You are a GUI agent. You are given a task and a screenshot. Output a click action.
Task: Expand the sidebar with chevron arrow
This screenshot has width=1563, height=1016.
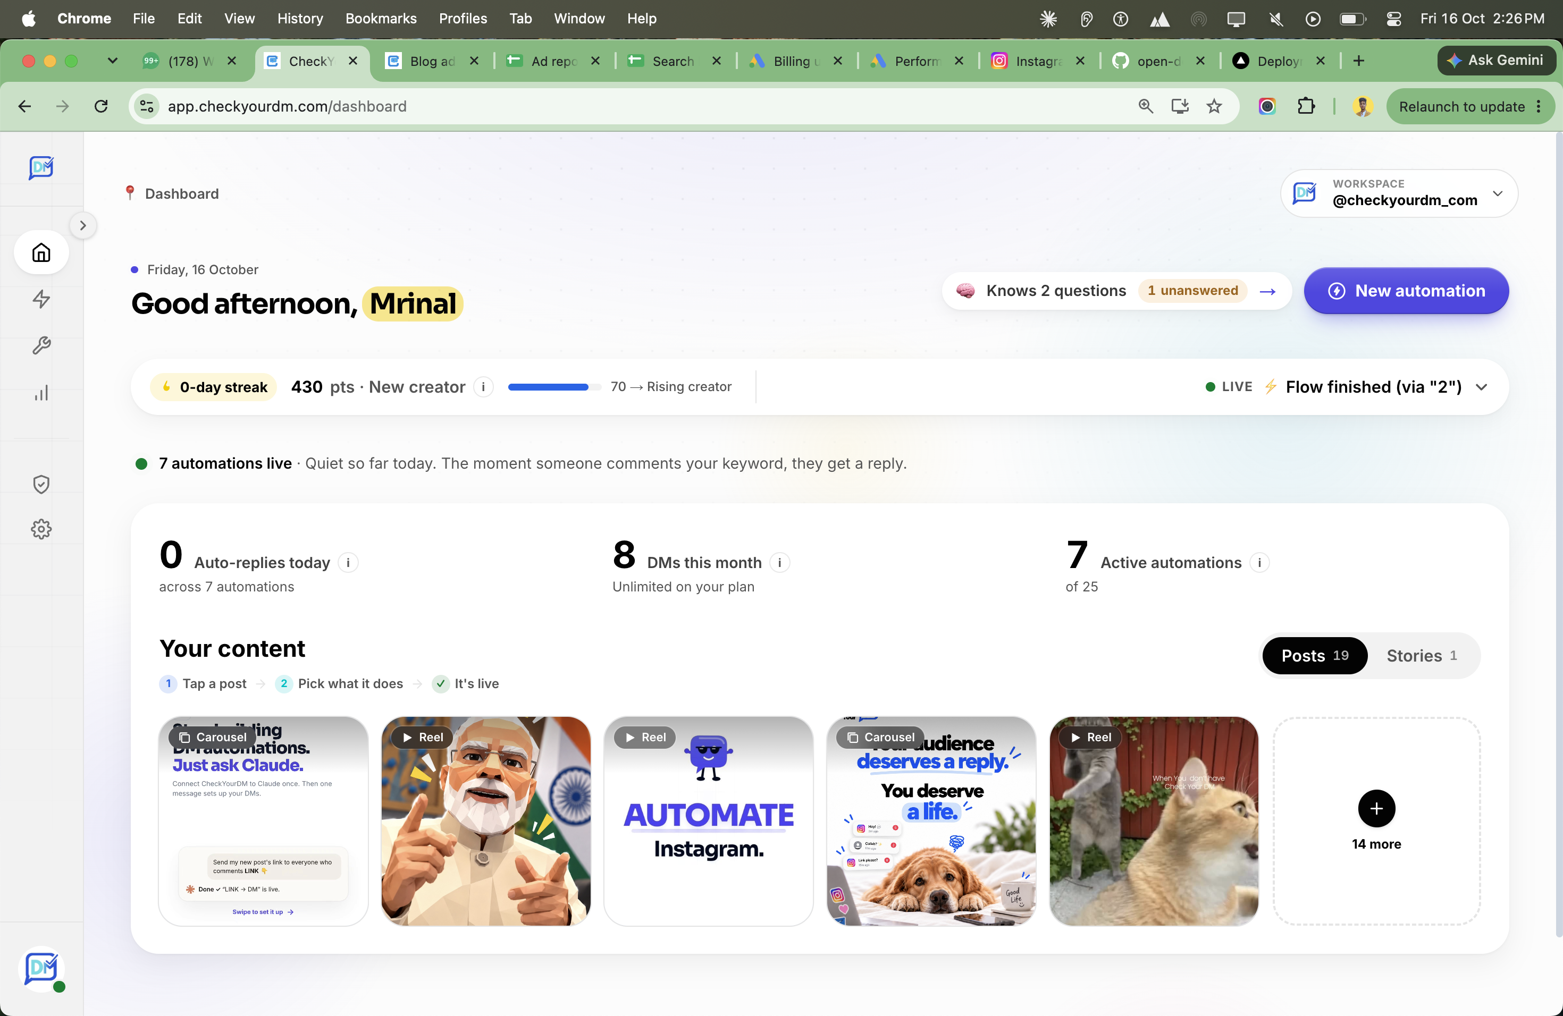click(83, 226)
